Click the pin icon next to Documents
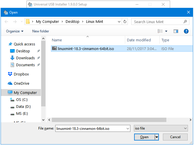194x146 pixels. 39,65
